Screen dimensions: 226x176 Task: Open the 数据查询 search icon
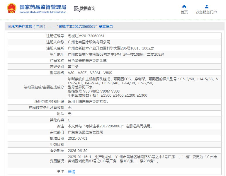click(x=77, y=9)
